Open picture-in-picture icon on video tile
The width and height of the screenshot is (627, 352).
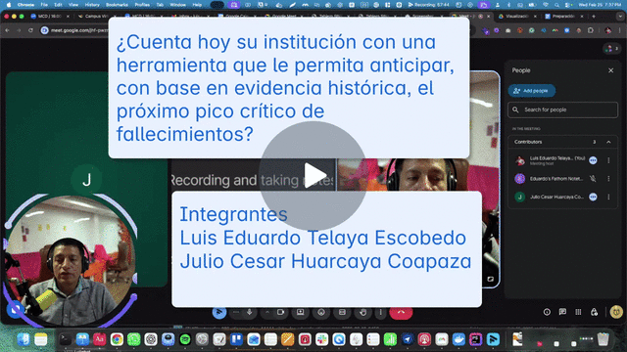coord(490,279)
